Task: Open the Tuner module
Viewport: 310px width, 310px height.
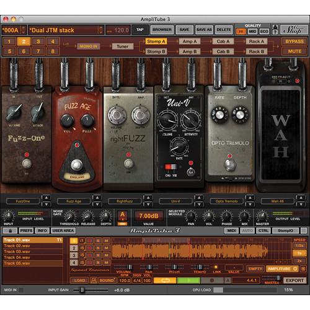Action: tap(123, 46)
